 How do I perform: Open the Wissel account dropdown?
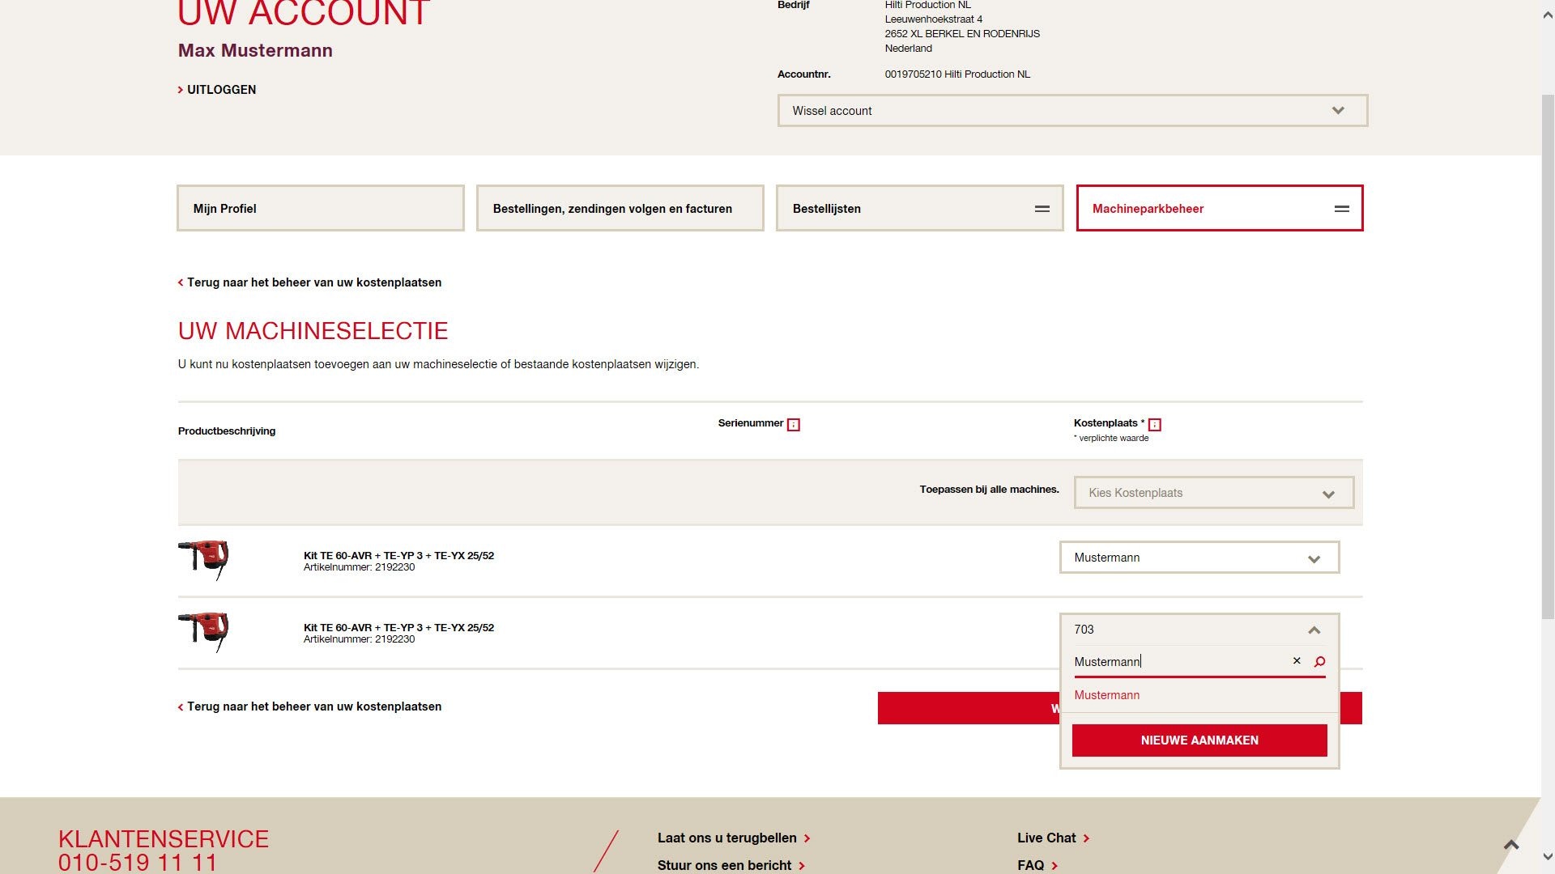tap(1072, 111)
